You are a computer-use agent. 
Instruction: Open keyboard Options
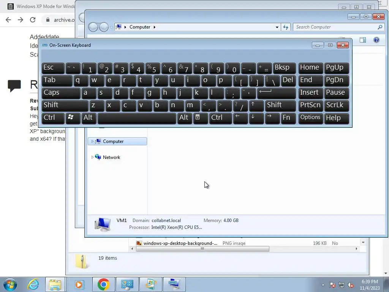(x=311, y=118)
